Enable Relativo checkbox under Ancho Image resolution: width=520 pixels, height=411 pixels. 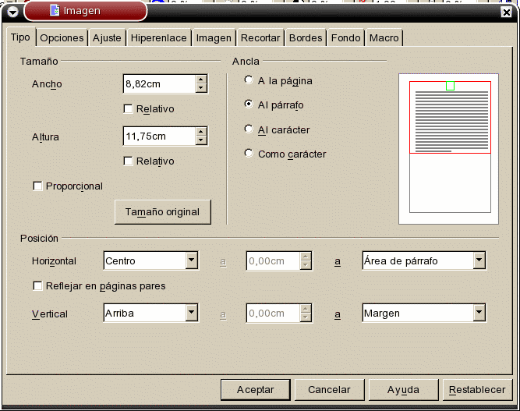[129, 109]
